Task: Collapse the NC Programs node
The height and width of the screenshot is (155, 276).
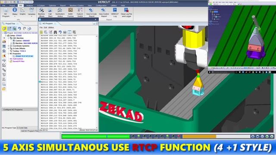Action: click(x=9, y=53)
